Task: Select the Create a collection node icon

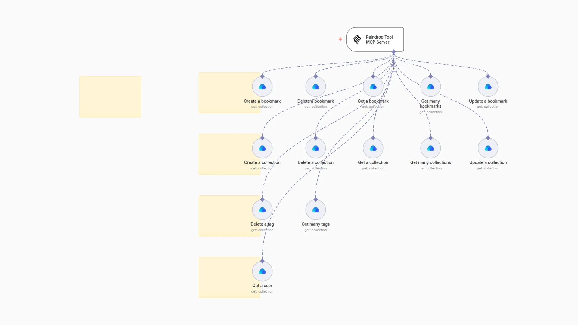Action: 262,148
